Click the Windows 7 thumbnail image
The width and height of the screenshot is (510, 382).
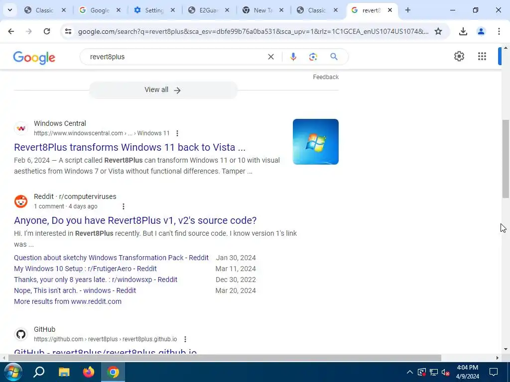(x=315, y=142)
